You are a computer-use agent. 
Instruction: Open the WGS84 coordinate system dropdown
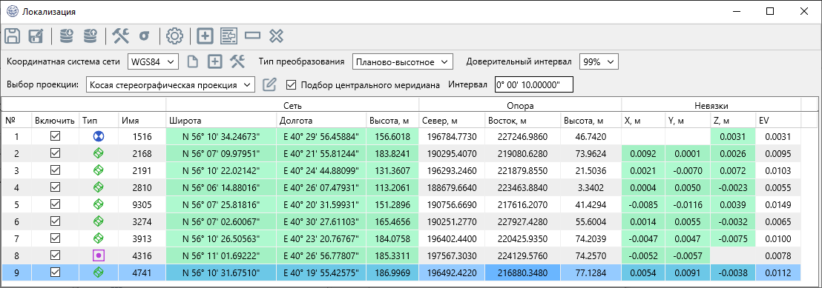tap(153, 61)
